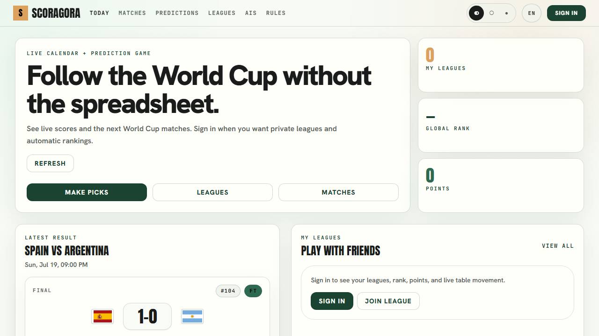Click the Spain flag icon

[x=102, y=316]
